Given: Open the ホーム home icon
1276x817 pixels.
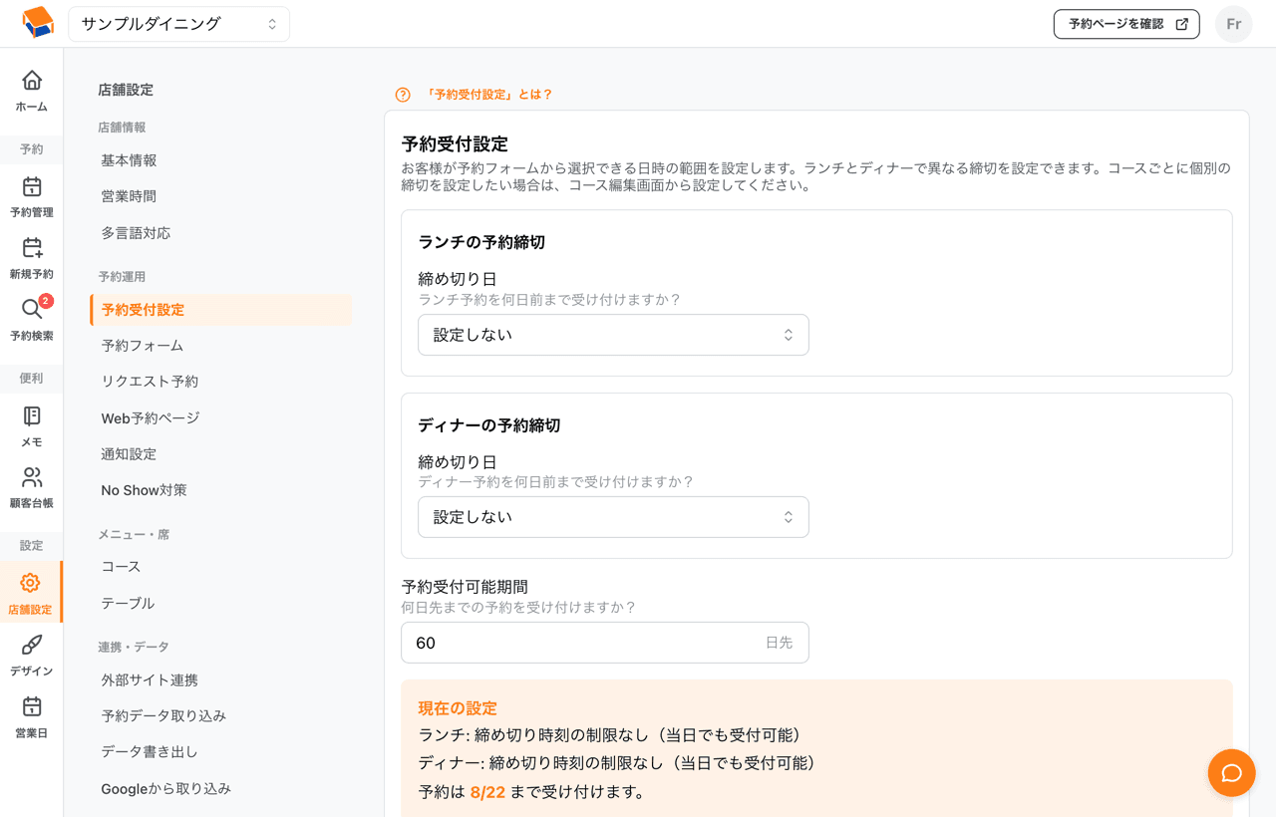Looking at the screenshot, I should [x=32, y=80].
